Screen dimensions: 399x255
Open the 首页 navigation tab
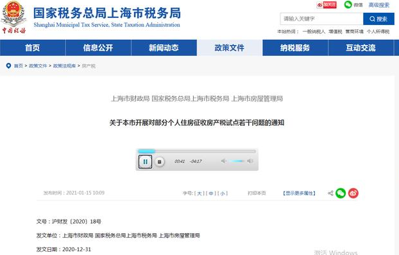pyautogui.click(x=33, y=48)
